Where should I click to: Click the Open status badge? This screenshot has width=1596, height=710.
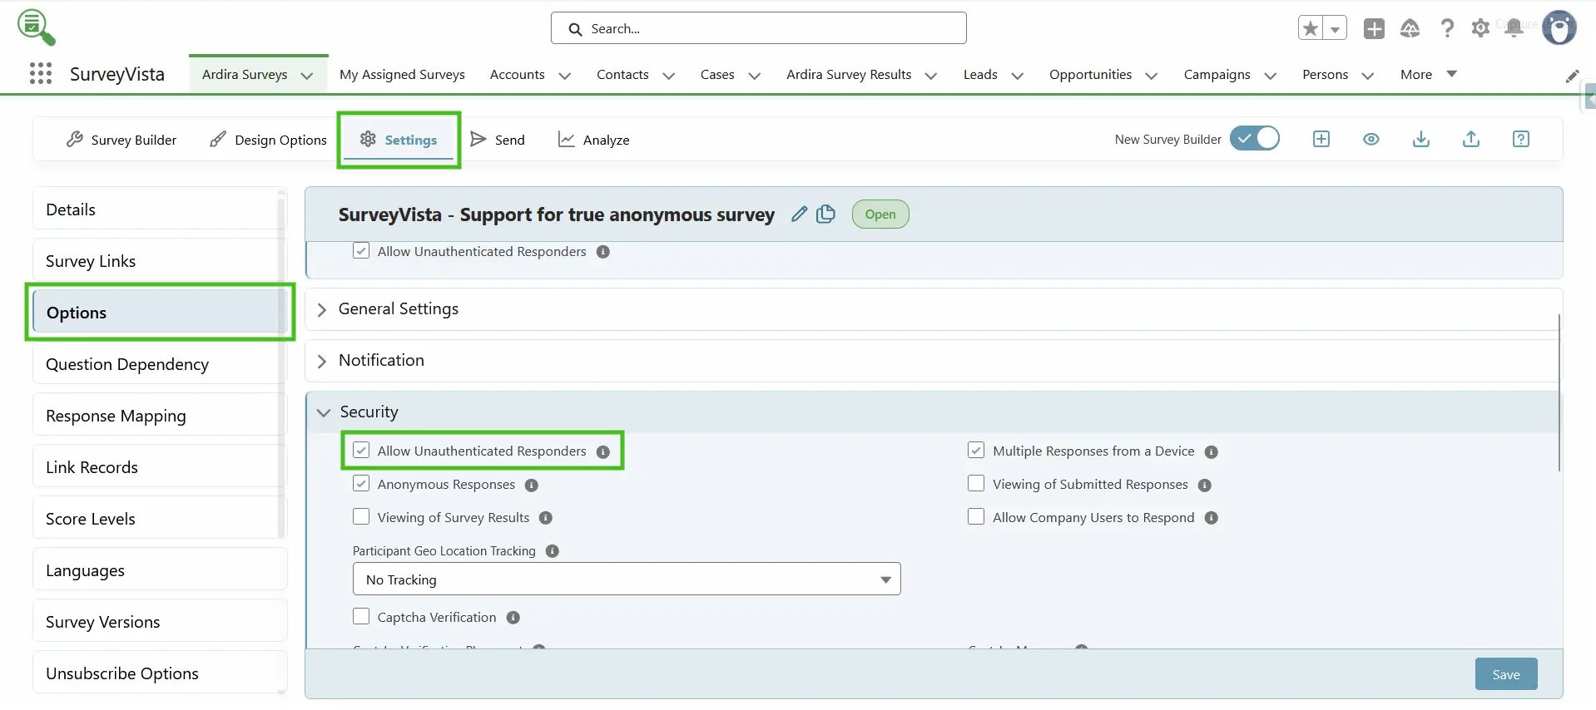point(880,214)
